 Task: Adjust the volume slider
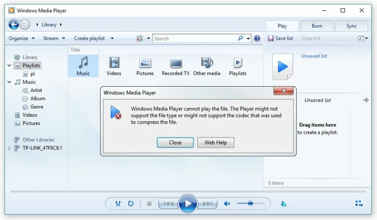tap(250, 204)
